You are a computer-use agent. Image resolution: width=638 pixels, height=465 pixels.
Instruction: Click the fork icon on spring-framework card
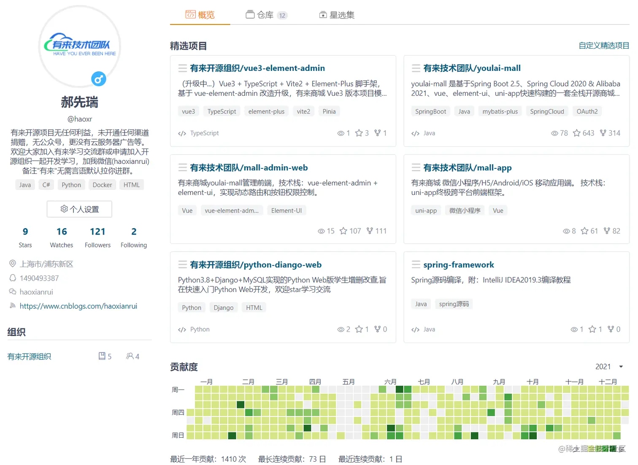[x=611, y=329]
